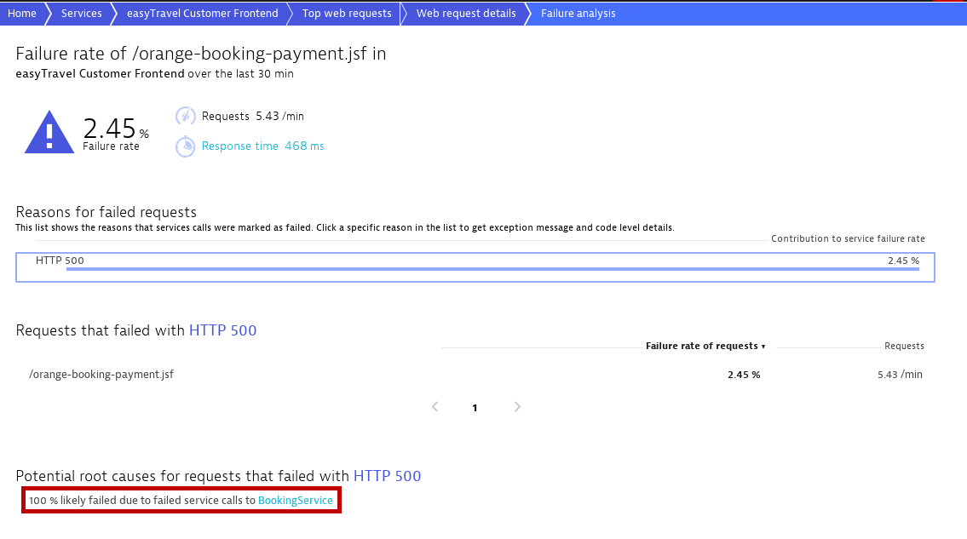The width and height of the screenshot is (967, 539).
Task: Click the page title Failure rate of /orange-booking-payment.jsf
Action: click(201, 54)
